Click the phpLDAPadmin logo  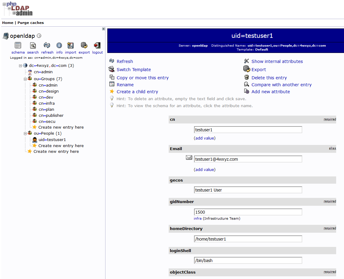pyautogui.click(x=18, y=9)
